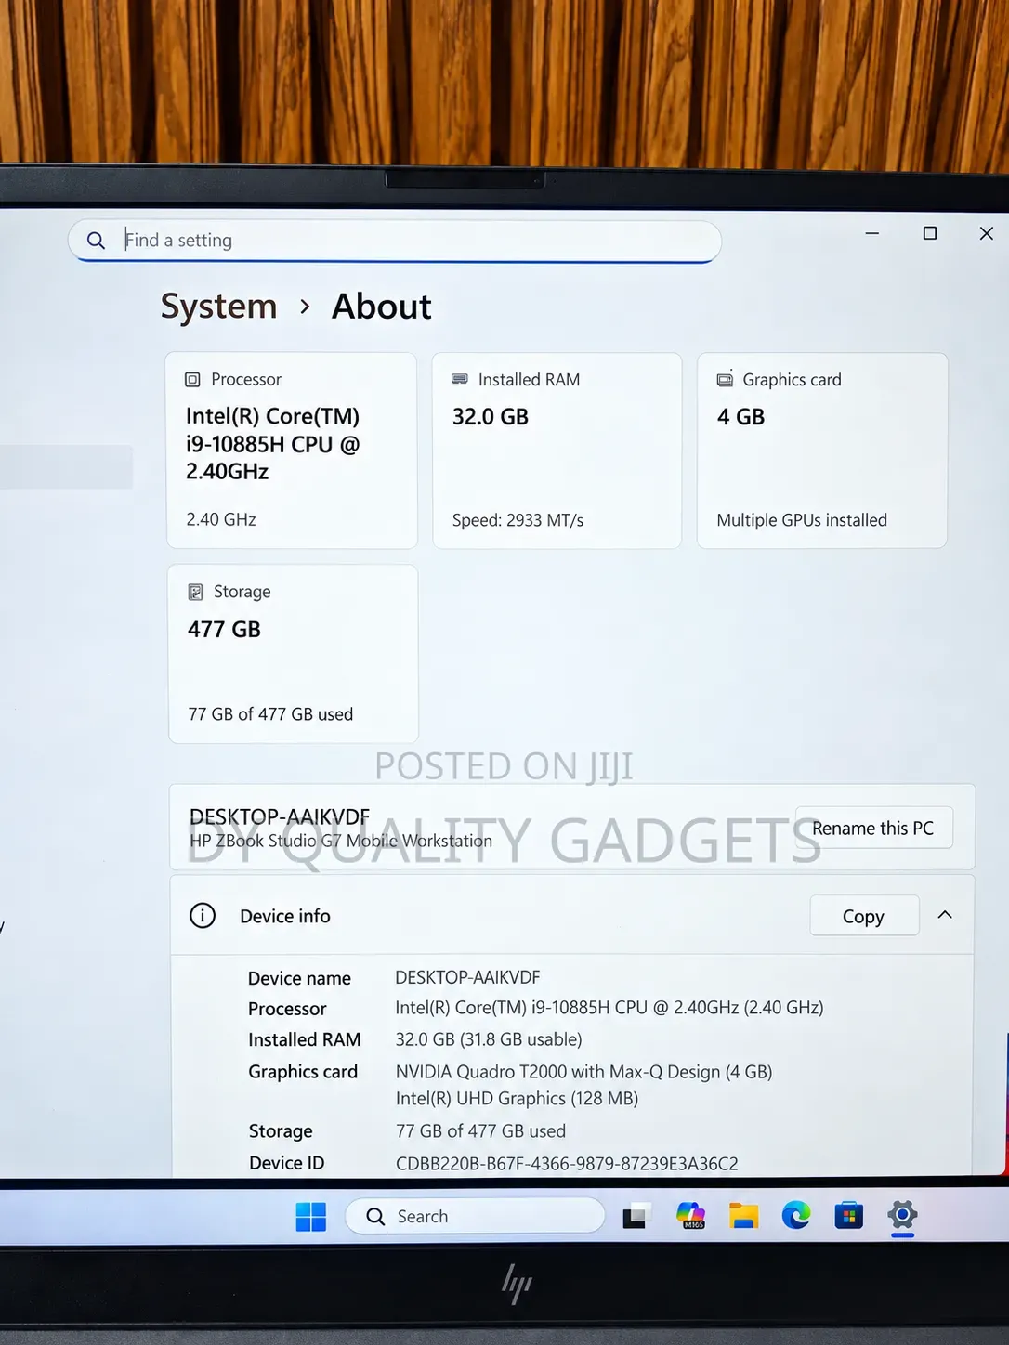This screenshot has width=1009, height=1345.
Task: Click magnifier icon in taskbar Search
Action: tap(375, 1216)
